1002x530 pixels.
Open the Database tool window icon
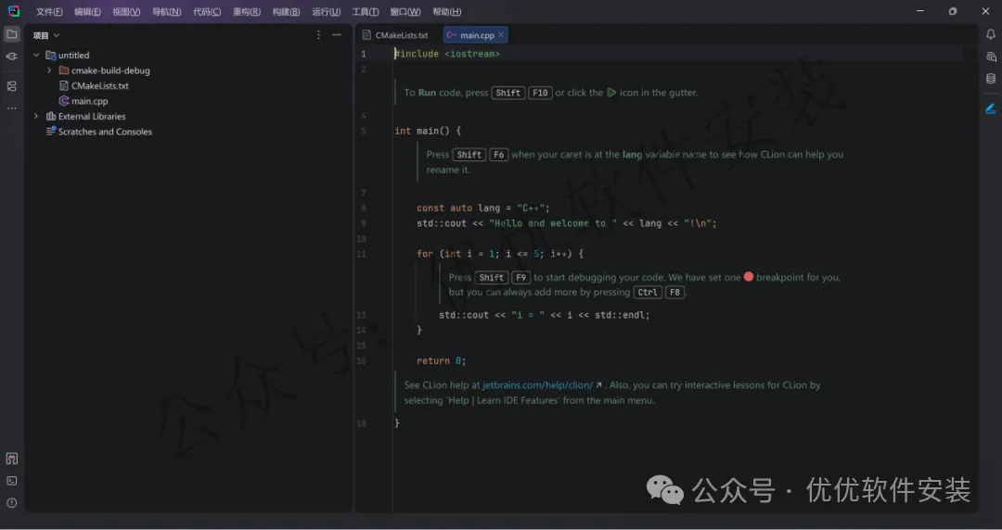(x=991, y=79)
